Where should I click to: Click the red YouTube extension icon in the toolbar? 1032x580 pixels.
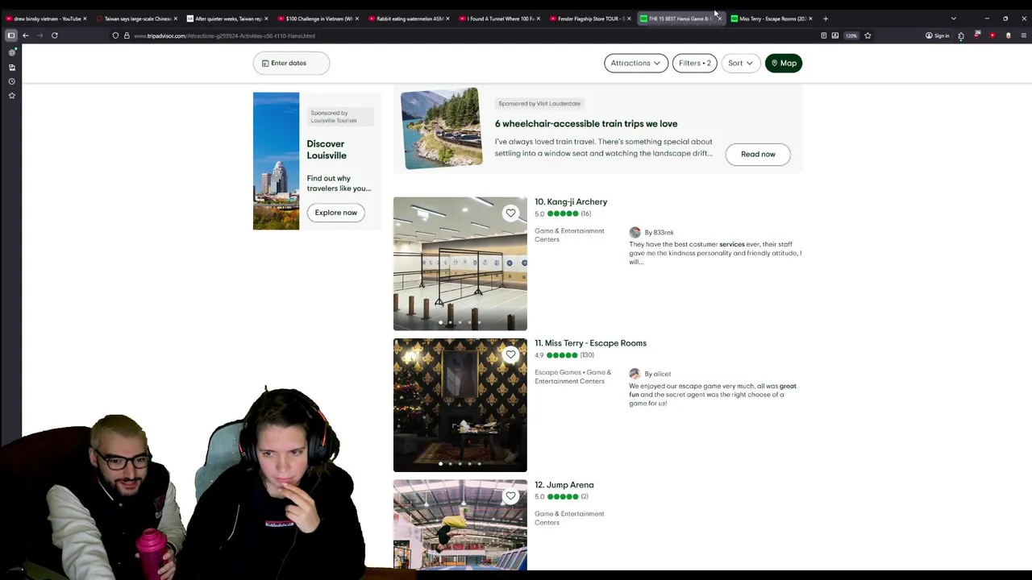tap(992, 35)
